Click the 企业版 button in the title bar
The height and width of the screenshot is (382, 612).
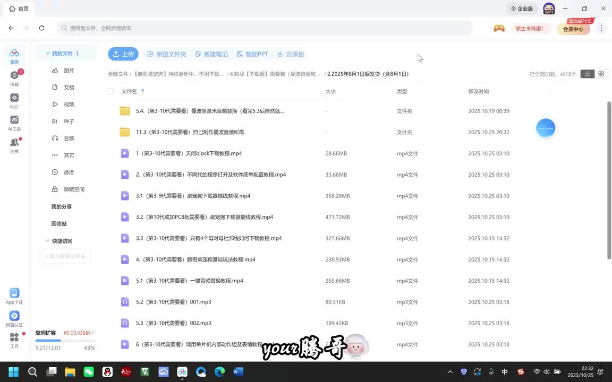[x=522, y=8]
